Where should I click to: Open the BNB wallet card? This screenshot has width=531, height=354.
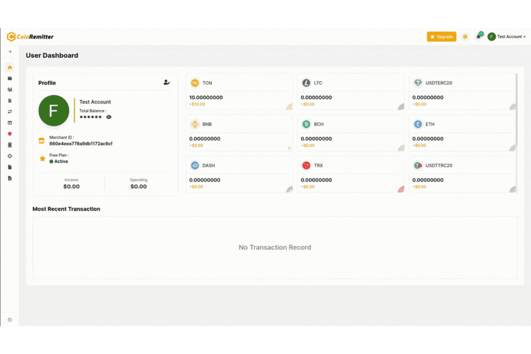point(239,133)
